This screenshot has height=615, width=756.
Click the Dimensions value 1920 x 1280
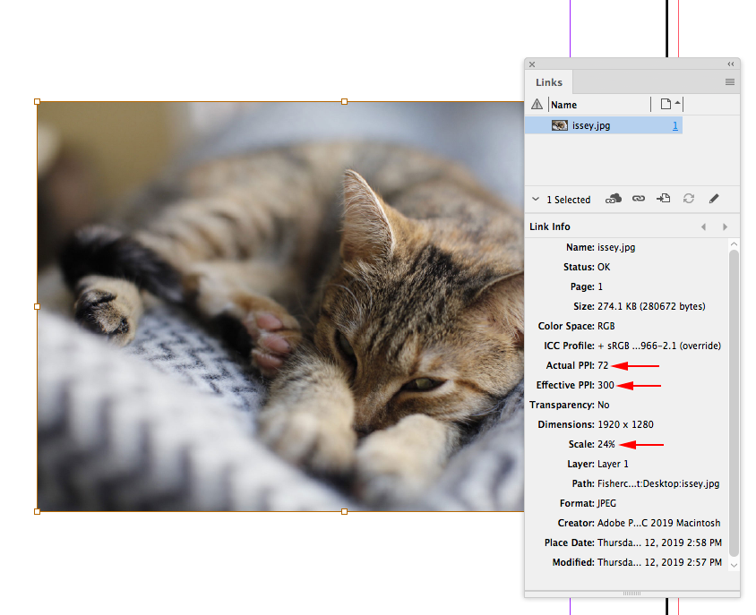point(625,424)
